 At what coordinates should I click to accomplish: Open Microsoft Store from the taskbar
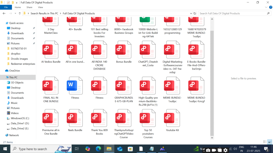pos(130,149)
